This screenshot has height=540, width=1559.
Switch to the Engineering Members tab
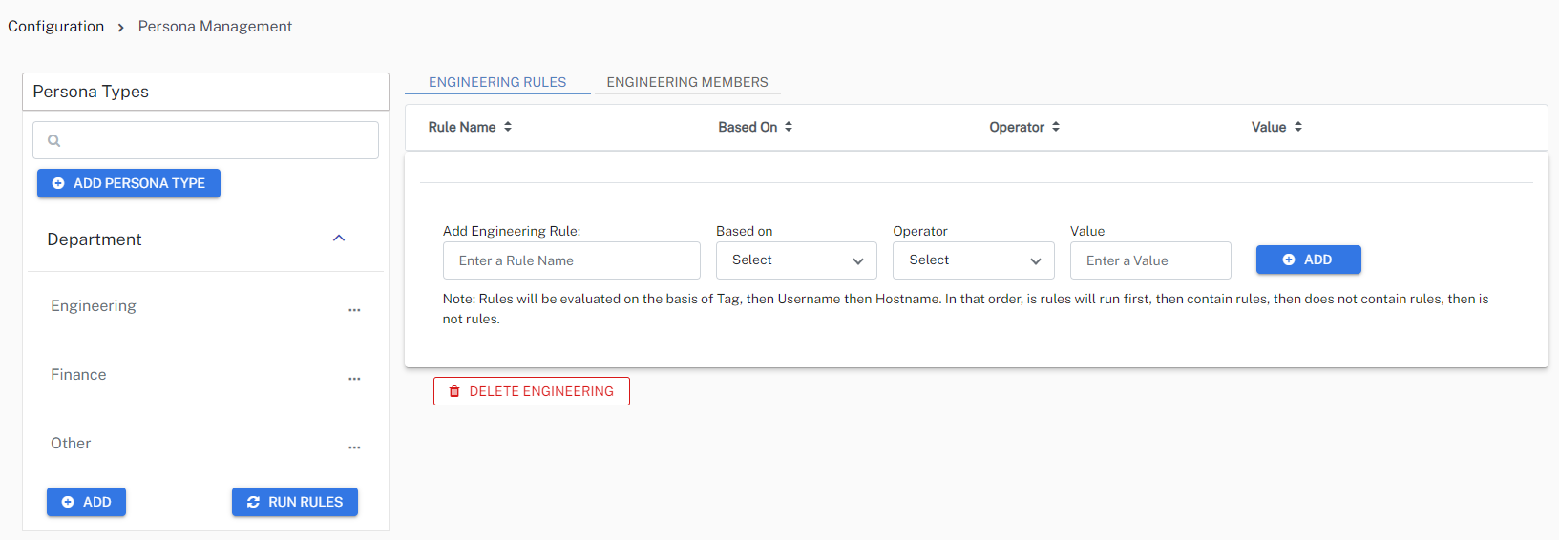687,82
